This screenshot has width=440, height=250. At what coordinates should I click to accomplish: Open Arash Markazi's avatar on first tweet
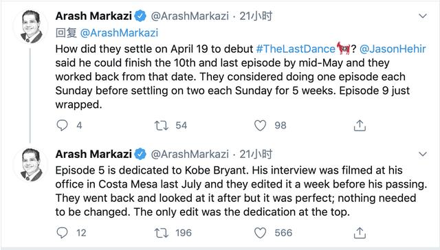coord(30,27)
